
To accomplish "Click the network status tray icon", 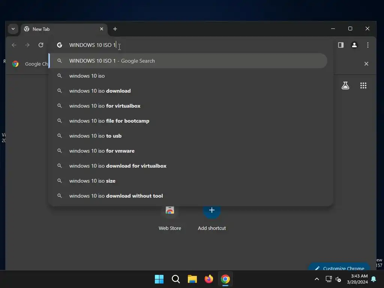I will point(328,279).
